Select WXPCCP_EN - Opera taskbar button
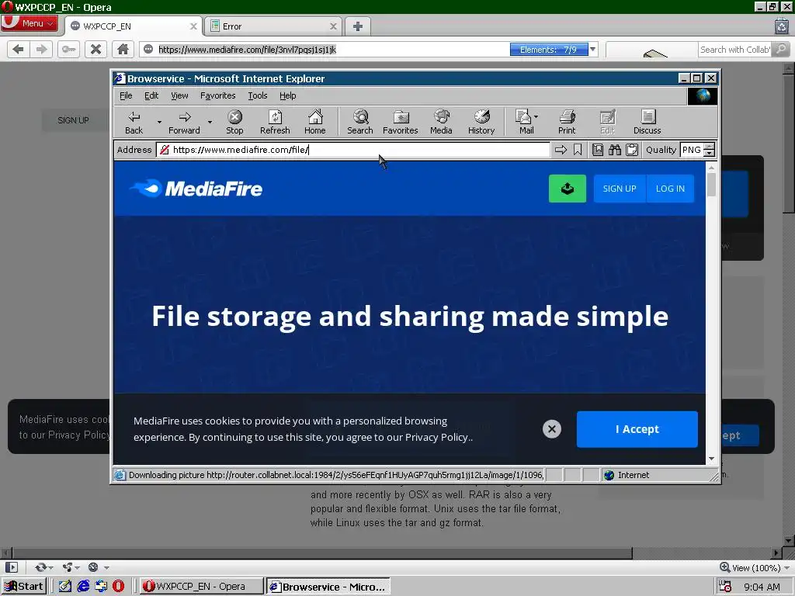The width and height of the screenshot is (795, 596). coord(201,587)
